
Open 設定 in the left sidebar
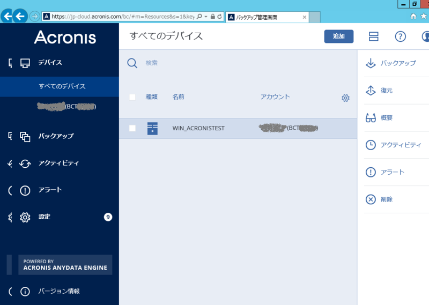[x=45, y=217]
